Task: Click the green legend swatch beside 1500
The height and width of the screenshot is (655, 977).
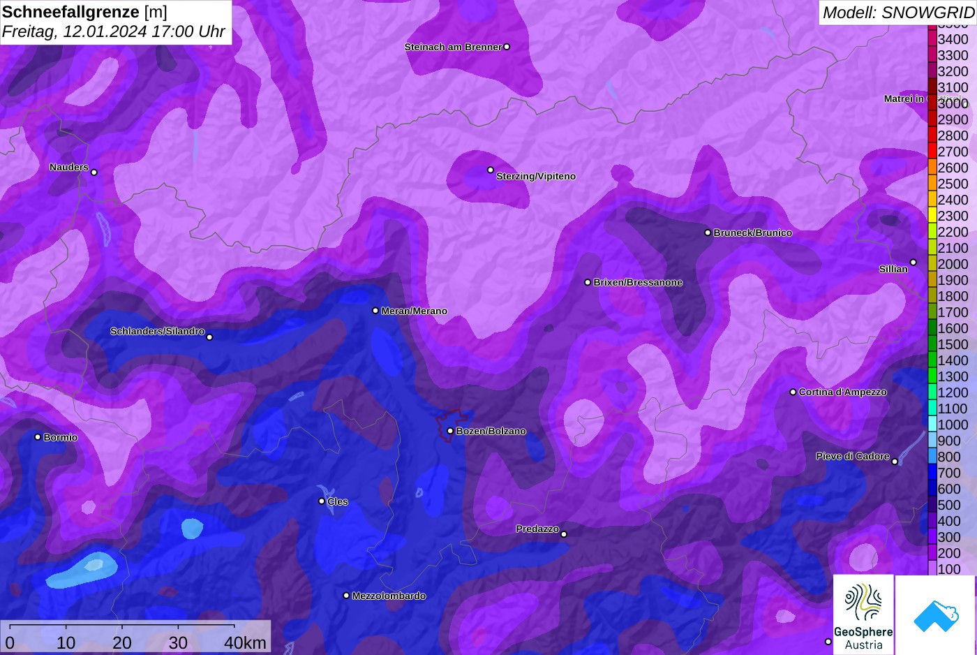Action: (x=932, y=344)
